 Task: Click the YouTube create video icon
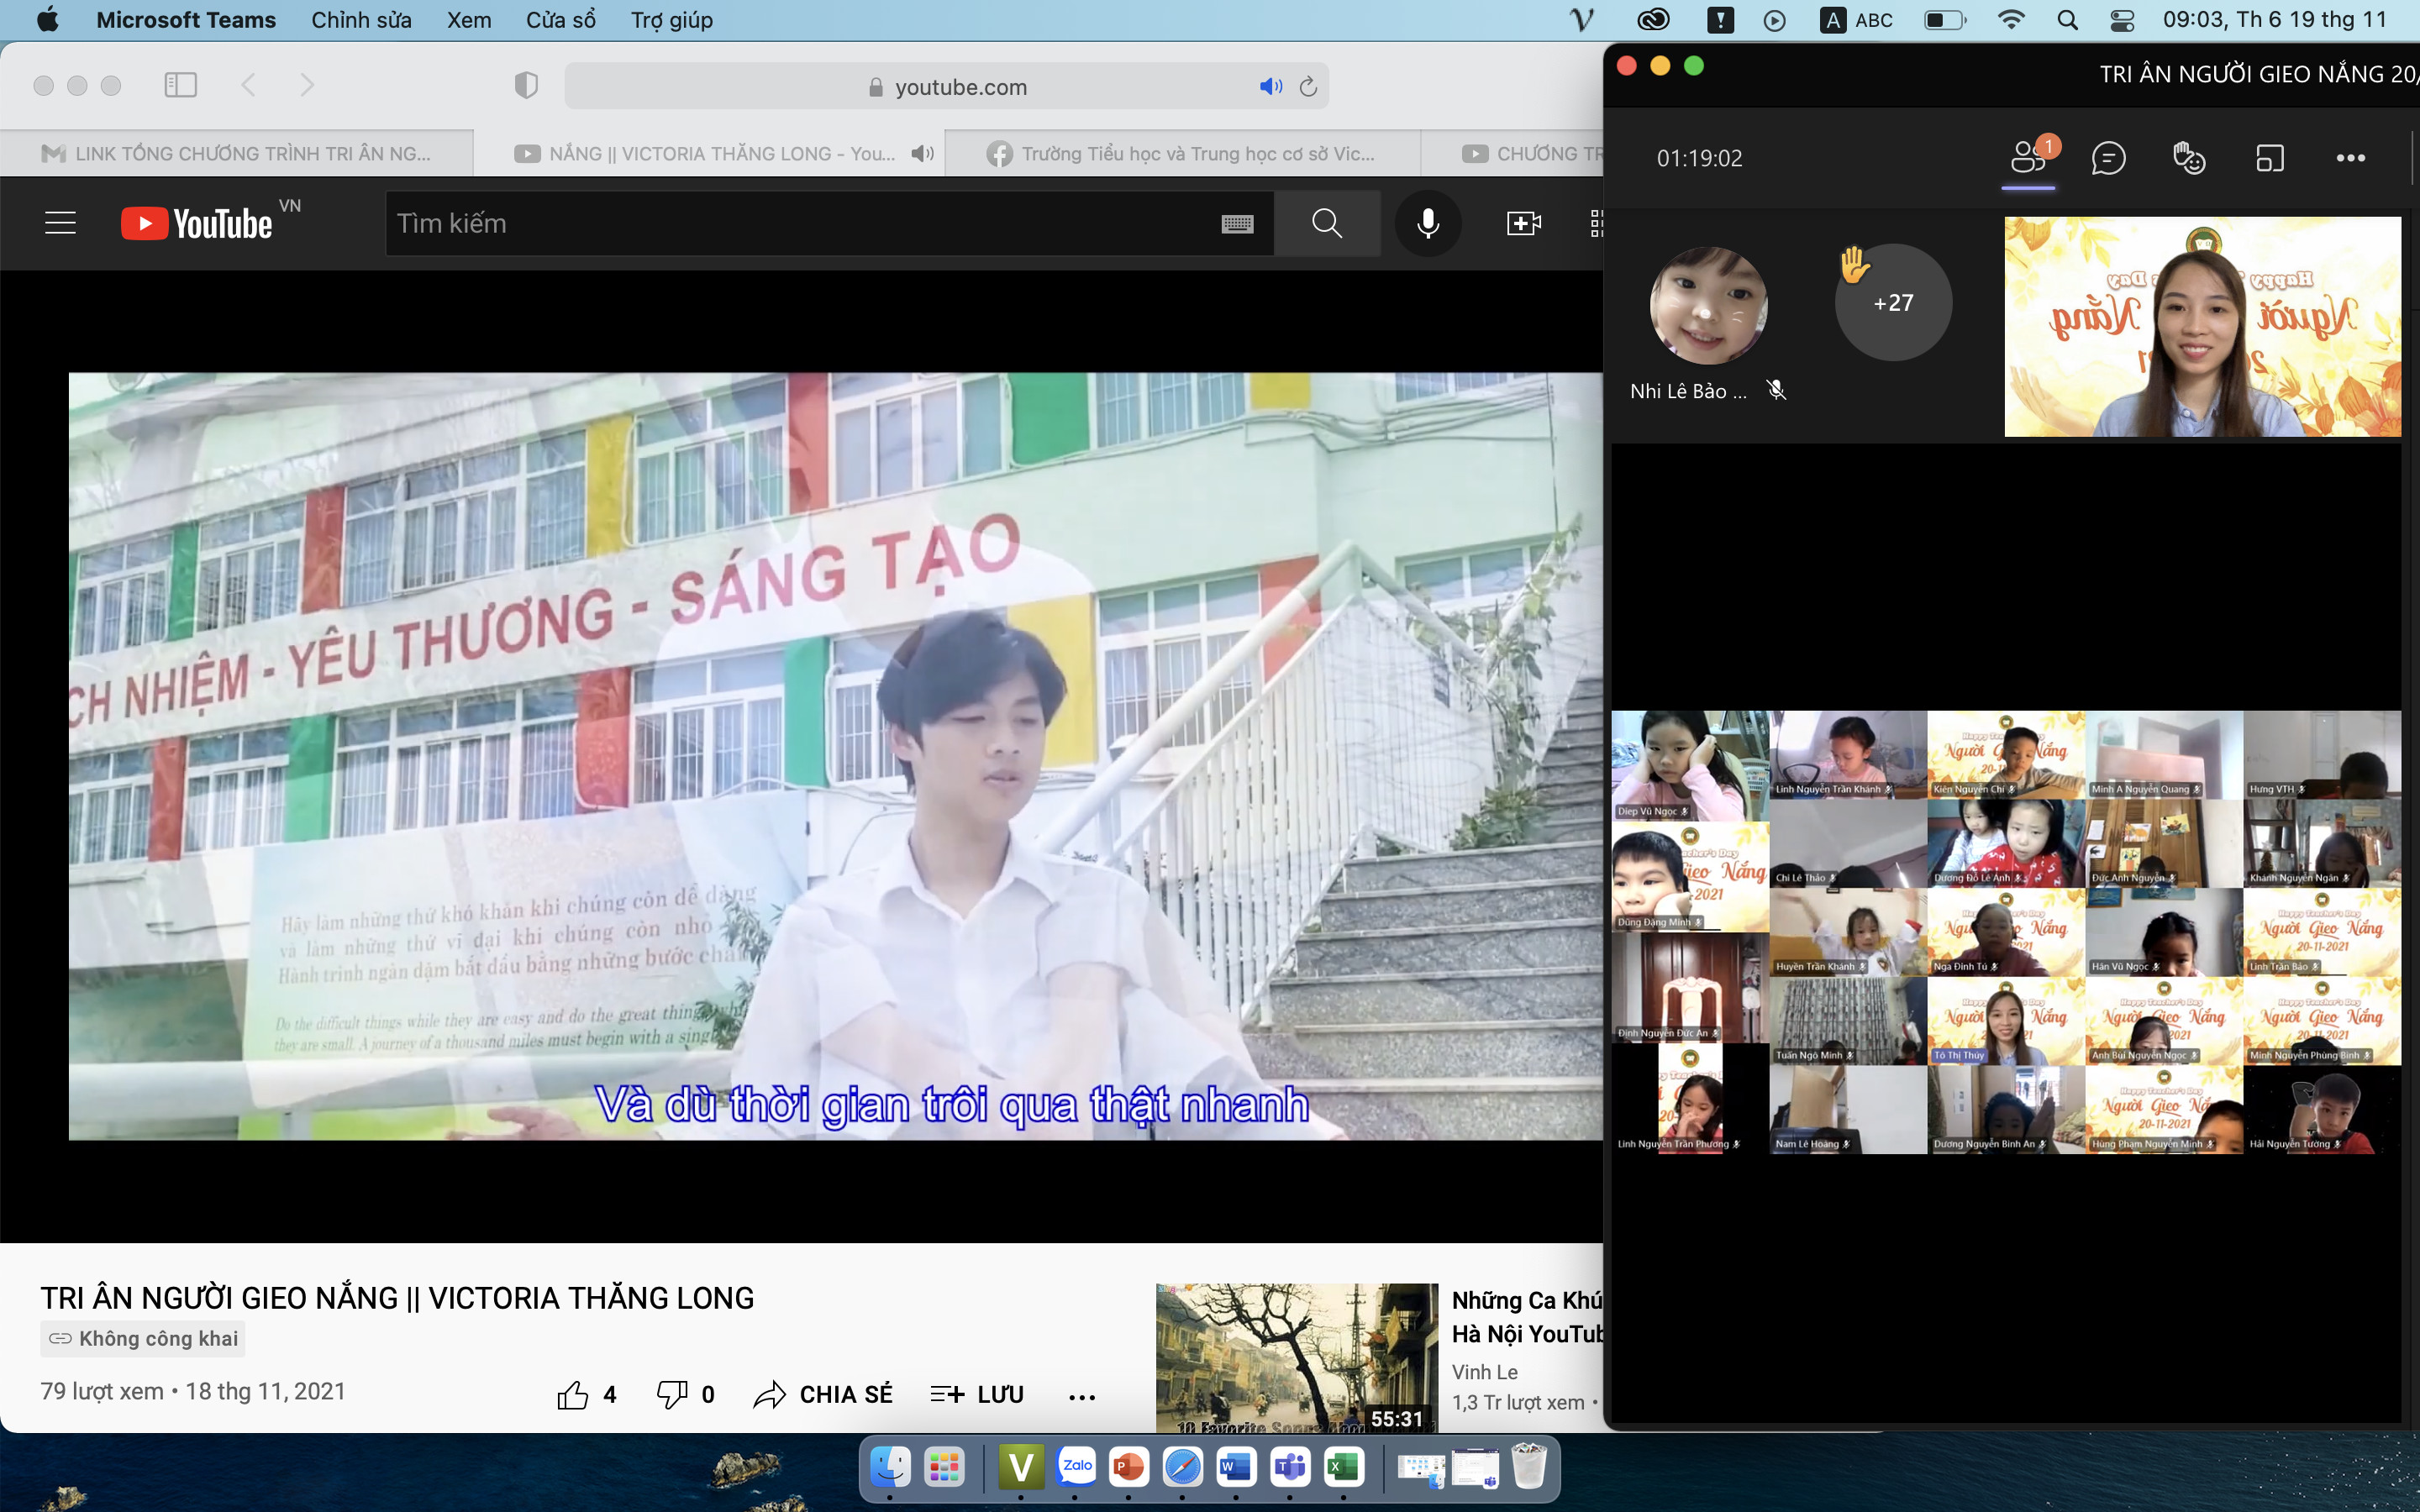point(1523,223)
